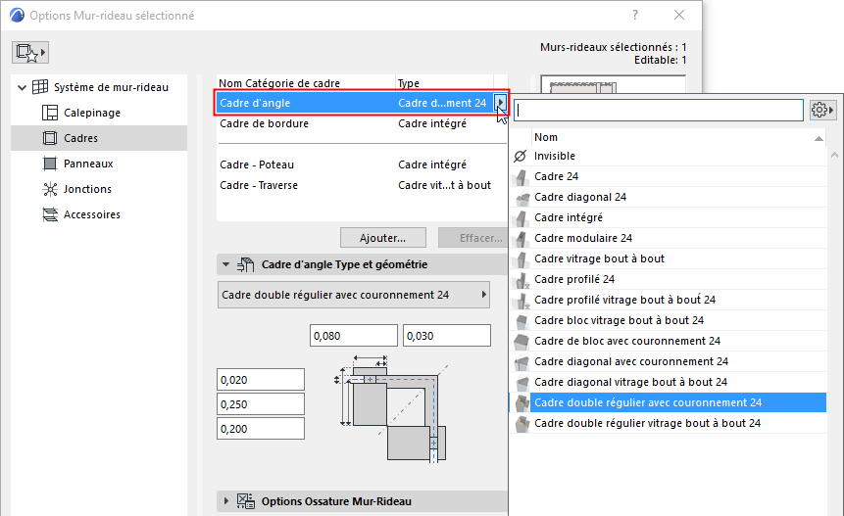
Task: Collapse the Système de mur-rideau tree
Action: [23, 87]
